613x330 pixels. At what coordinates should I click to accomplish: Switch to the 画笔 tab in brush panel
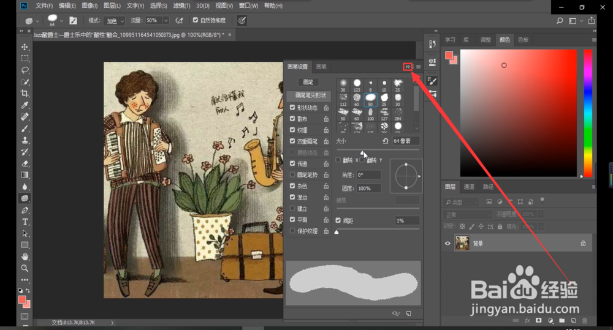coord(321,67)
